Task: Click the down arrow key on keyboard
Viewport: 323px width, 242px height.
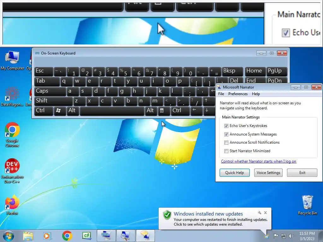Action: (x=209, y=111)
